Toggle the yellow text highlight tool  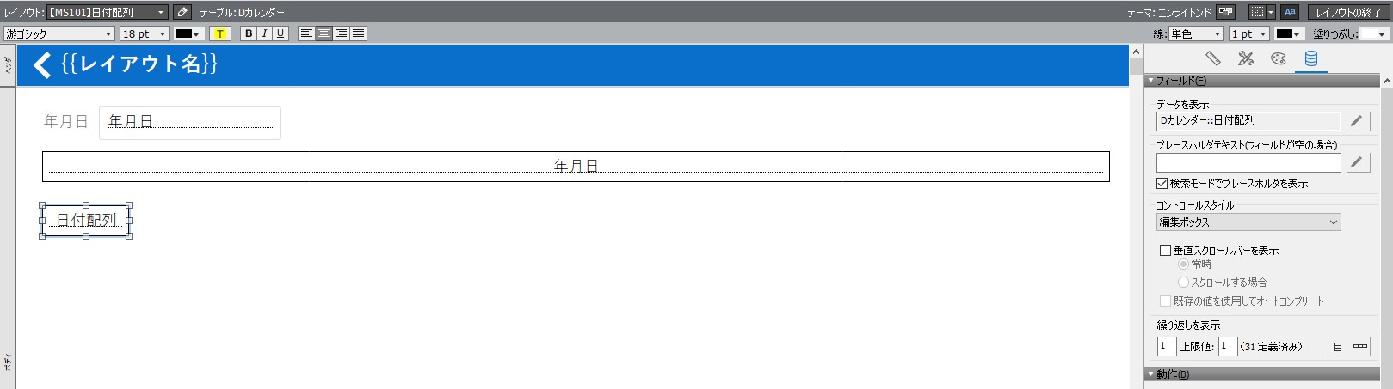(220, 33)
